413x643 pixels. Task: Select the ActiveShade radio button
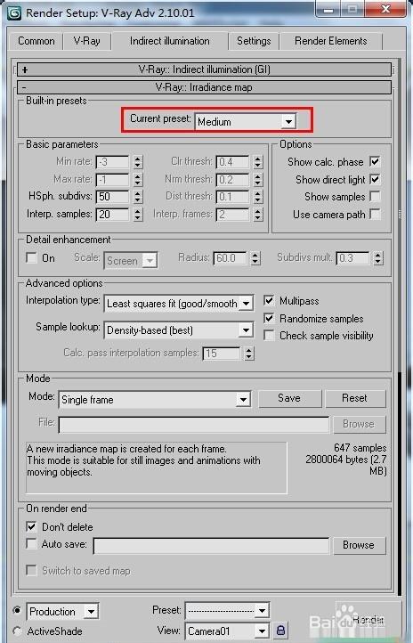point(17,631)
